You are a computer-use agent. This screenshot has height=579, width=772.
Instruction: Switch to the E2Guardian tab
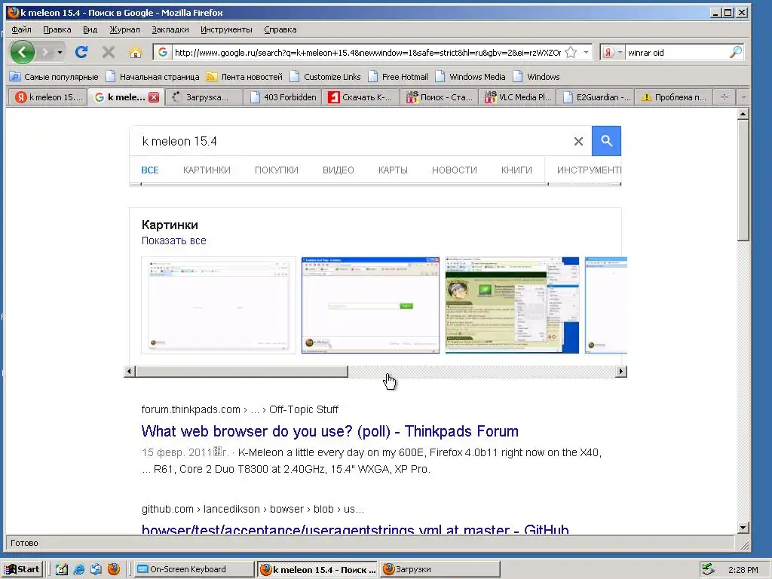click(596, 97)
